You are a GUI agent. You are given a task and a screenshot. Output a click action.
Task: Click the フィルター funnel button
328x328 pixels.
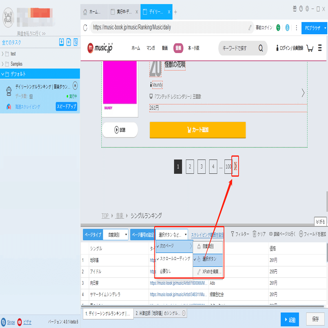[x=240, y=234]
